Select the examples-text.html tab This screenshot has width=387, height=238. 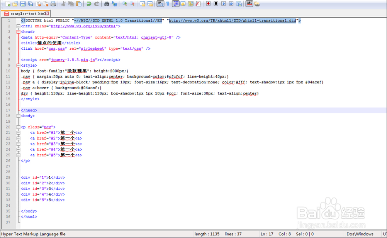pyautogui.click(x=26, y=14)
